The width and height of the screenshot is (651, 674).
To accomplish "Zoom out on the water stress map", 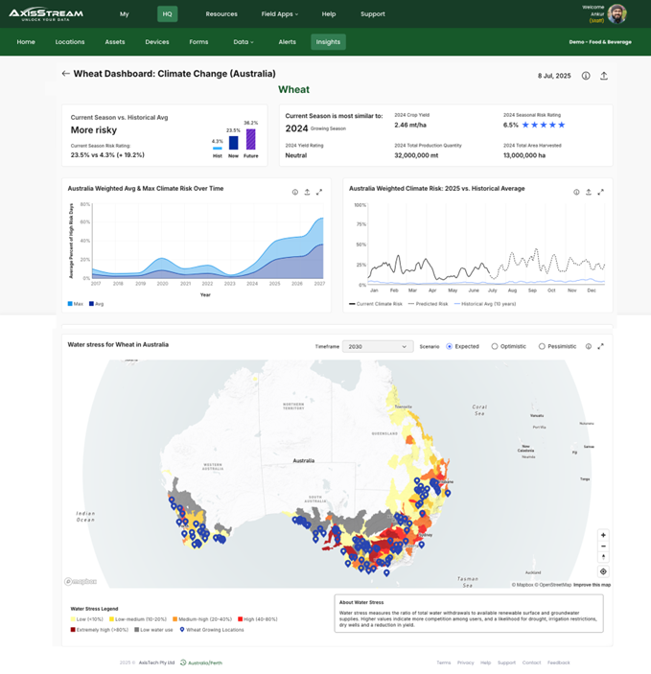I will 603,546.
